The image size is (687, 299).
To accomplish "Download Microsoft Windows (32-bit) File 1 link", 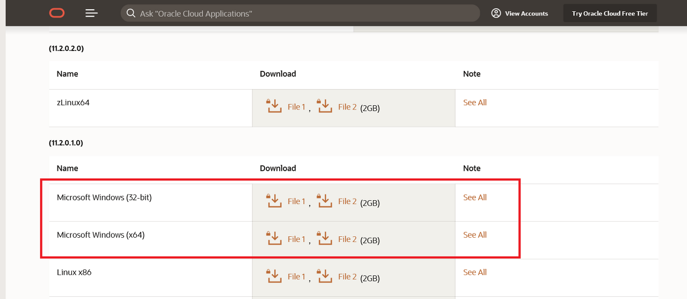I will point(296,201).
